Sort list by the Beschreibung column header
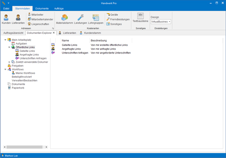 pyautogui.click(x=111, y=41)
